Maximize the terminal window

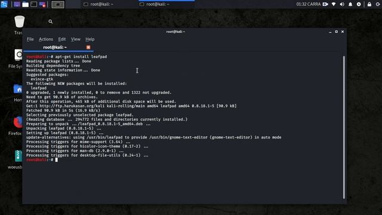point(336,32)
